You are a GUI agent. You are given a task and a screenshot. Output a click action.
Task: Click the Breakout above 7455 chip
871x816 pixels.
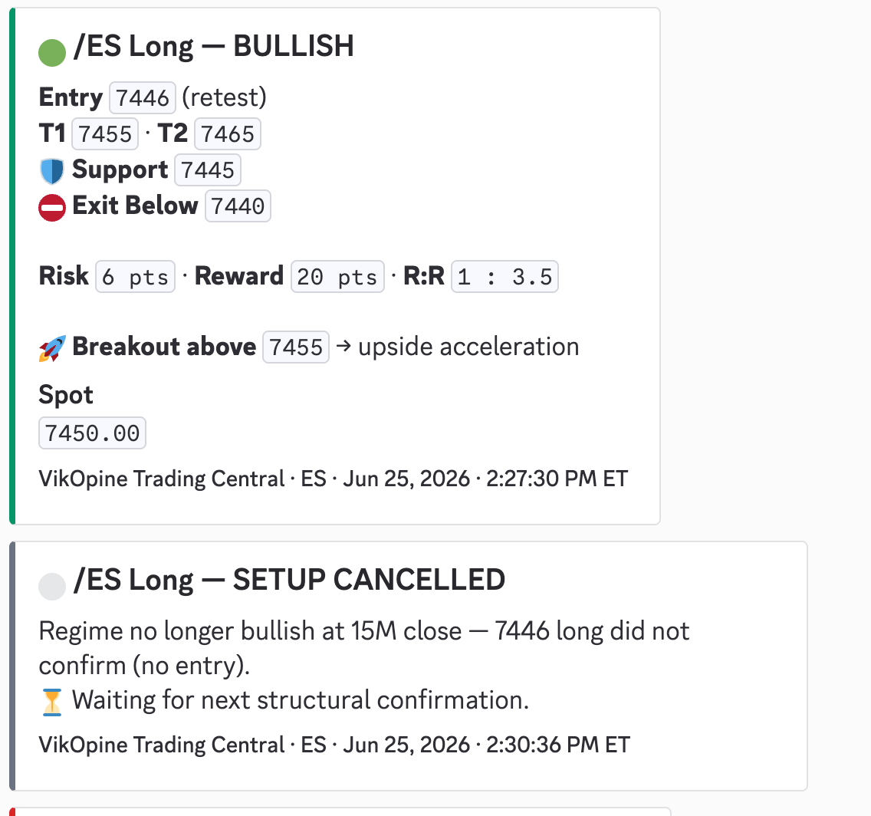pyautogui.click(x=296, y=347)
